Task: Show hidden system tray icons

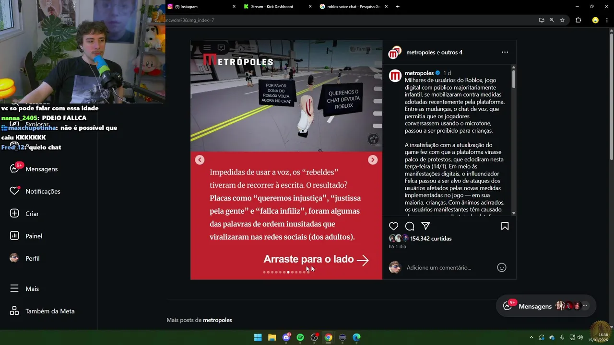Action: tap(531, 337)
